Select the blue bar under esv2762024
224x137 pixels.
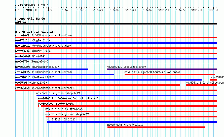[x=116, y=43]
